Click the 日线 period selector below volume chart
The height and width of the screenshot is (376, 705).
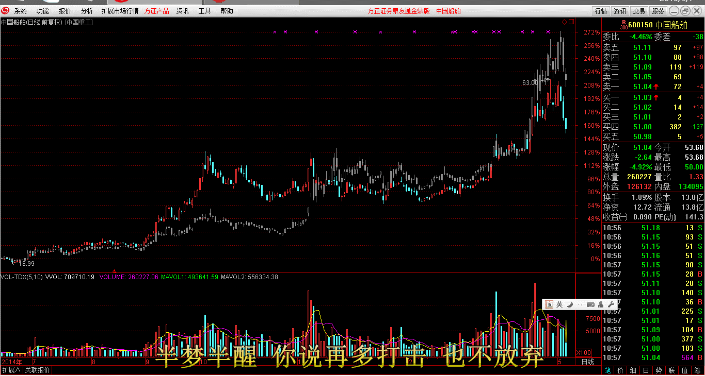tap(587, 362)
